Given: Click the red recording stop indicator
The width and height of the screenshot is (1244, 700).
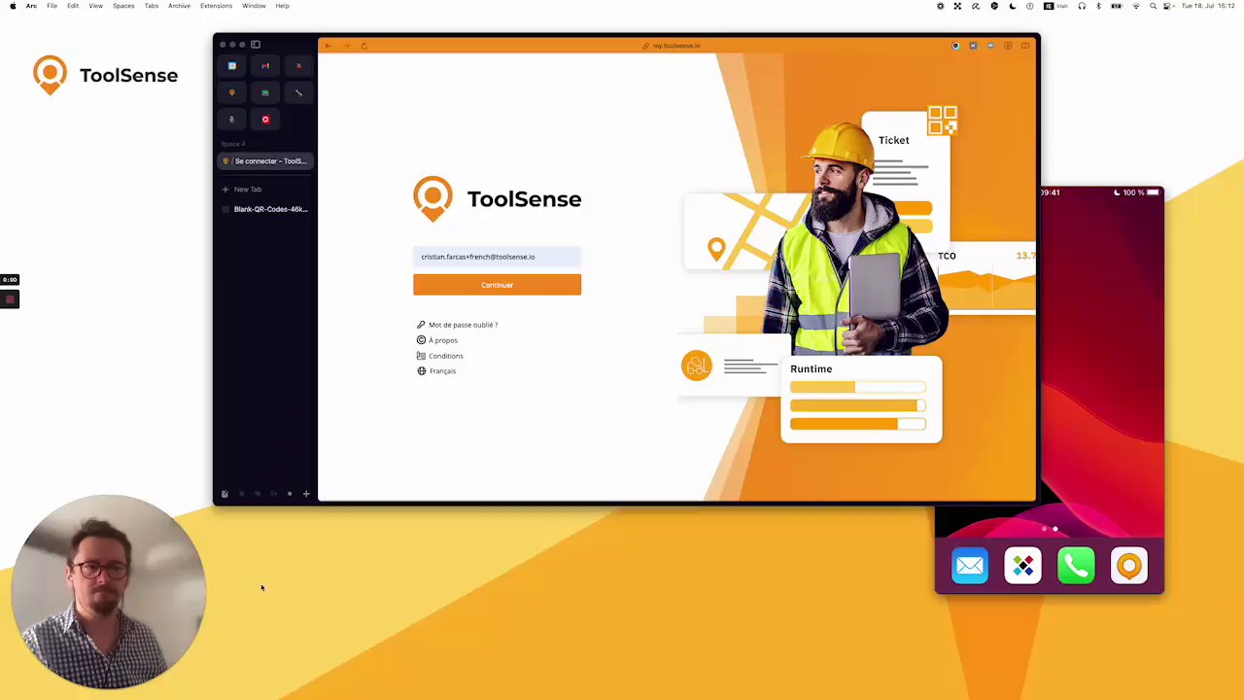Looking at the screenshot, I should 10,299.
